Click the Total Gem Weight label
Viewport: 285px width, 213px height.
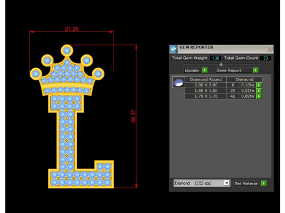click(x=189, y=58)
